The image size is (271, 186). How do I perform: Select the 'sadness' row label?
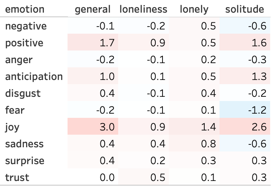[24, 144]
